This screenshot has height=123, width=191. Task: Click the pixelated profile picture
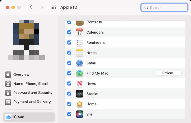tap(26, 40)
